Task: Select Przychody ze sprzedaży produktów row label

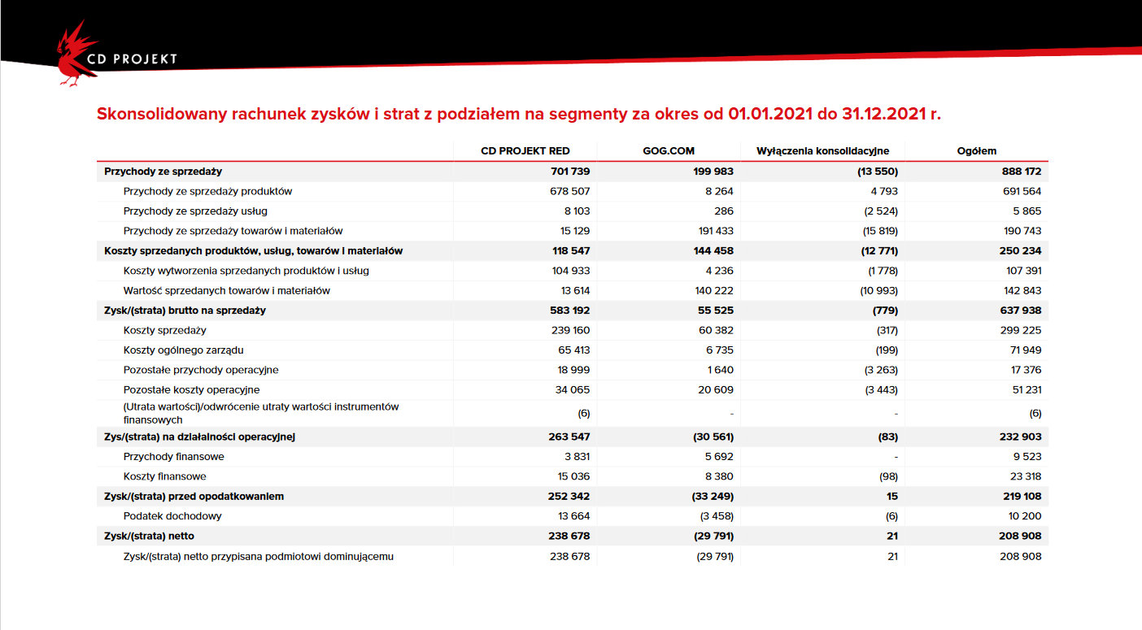Action: [207, 192]
